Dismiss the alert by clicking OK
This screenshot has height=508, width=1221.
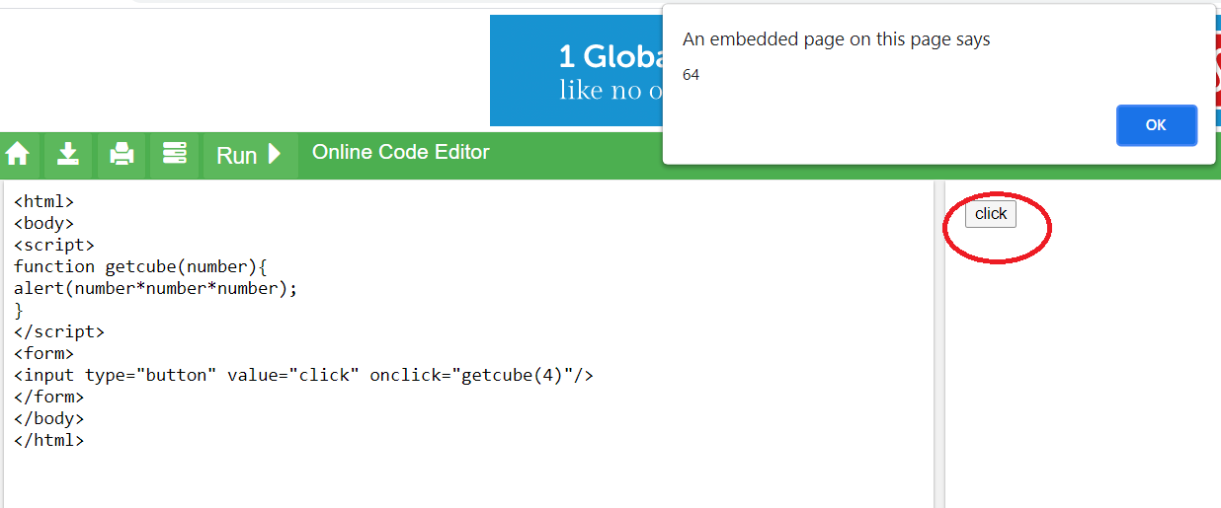tap(1156, 125)
